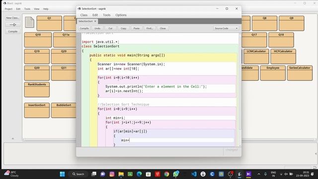The height and width of the screenshot is (179, 318).
Task: Click Compile button in BlueJ sidebar
Action: [12, 31]
